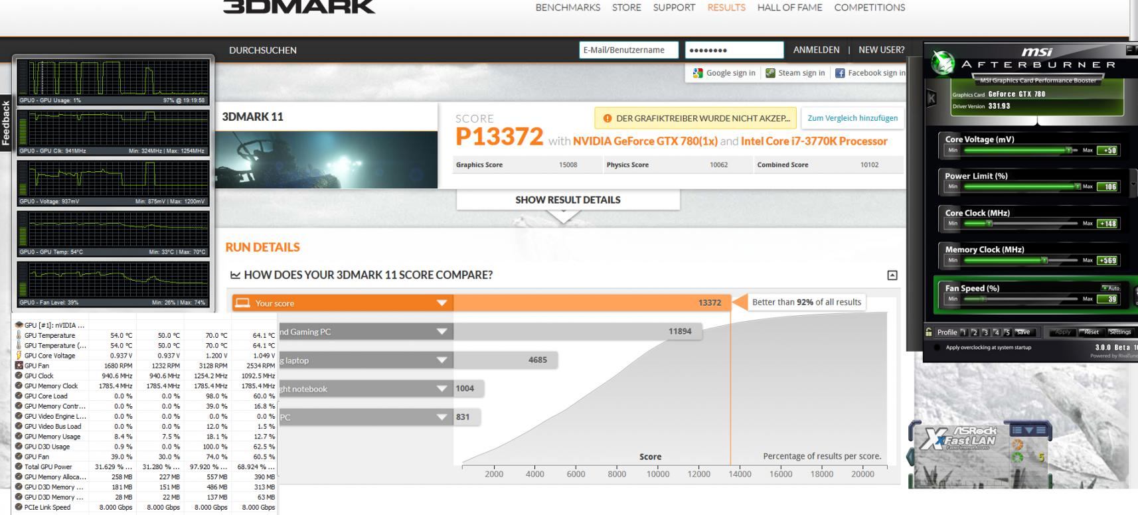Click the laptop icon beside Your score

tap(243, 303)
